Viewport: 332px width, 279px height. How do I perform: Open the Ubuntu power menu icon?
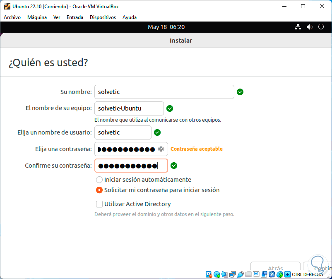321,27
